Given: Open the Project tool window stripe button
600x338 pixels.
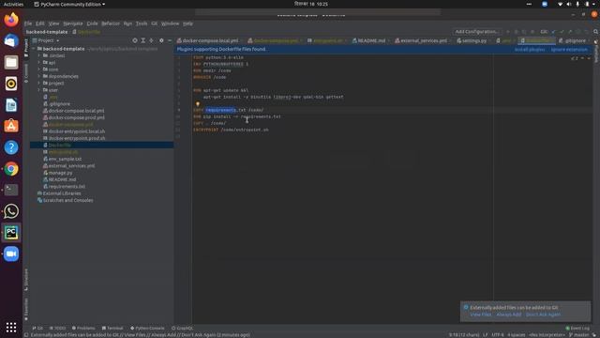Looking at the screenshot, I should pos(26,47).
